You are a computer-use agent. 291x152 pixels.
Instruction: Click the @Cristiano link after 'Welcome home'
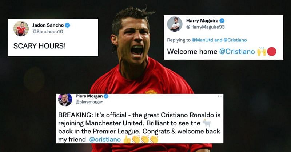237,52
